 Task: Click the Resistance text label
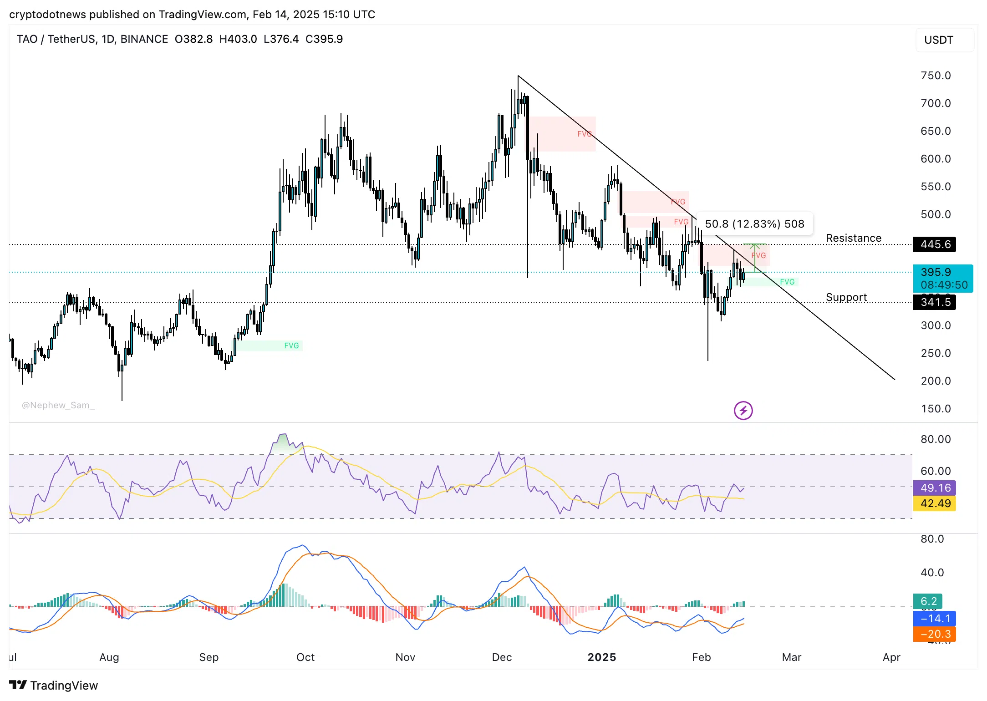pyautogui.click(x=853, y=238)
